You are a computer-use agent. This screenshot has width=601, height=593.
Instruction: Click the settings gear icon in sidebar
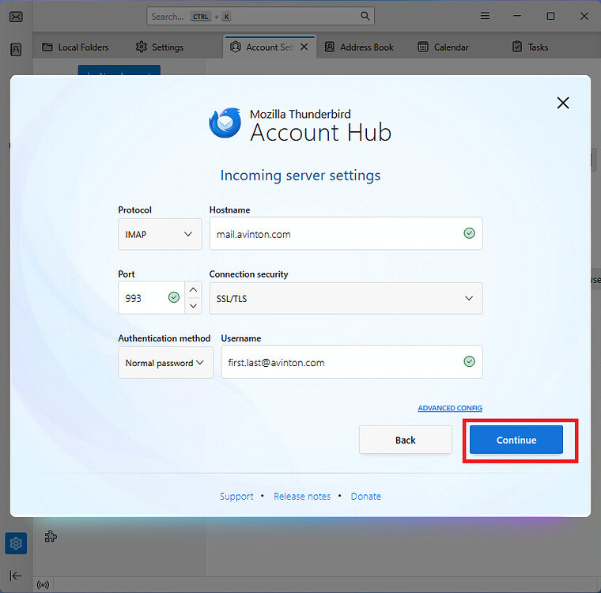point(16,543)
